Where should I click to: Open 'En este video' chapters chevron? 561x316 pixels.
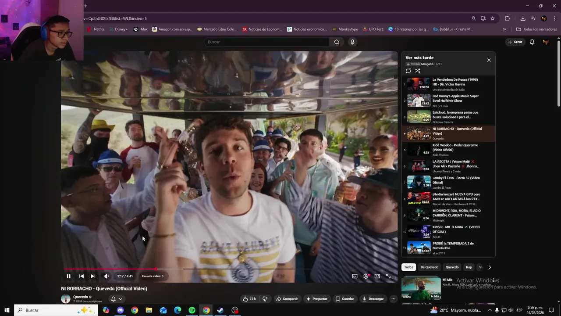click(x=163, y=276)
